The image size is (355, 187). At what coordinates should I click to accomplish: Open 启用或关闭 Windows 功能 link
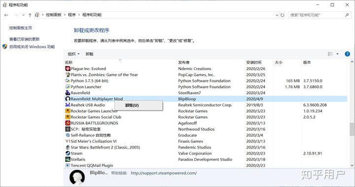coord(32,47)
